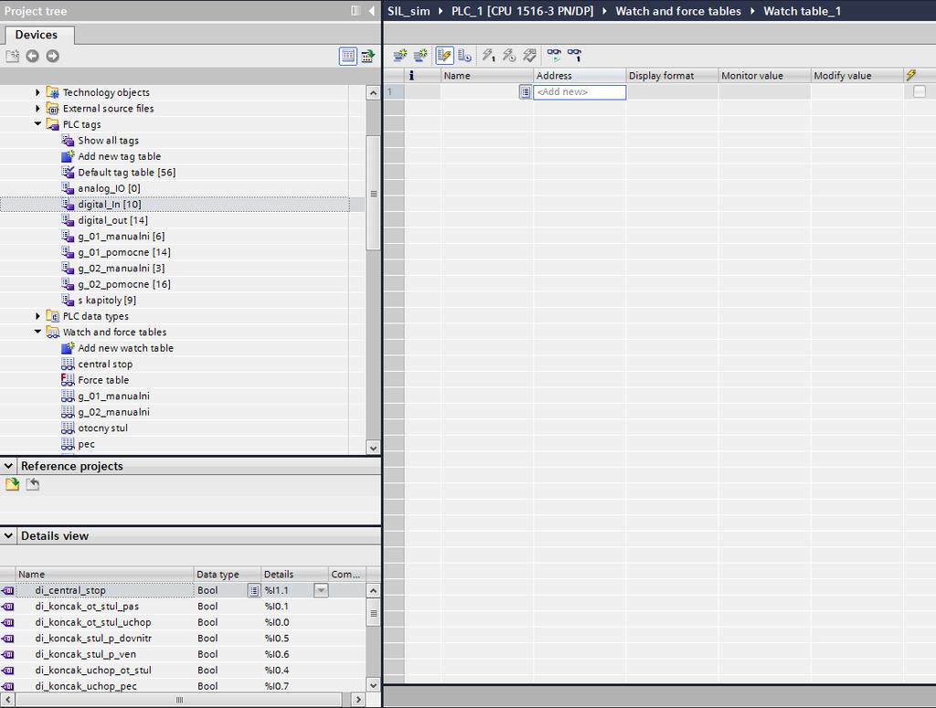936x708 pixels.
Task: Click Monitor all glasses-with-play icon
Action: click(554, 56)
